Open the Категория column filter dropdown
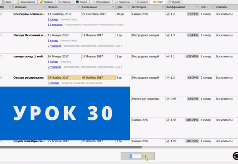The width and height of the screenshot is (238, 164). (x=163, y=7)
